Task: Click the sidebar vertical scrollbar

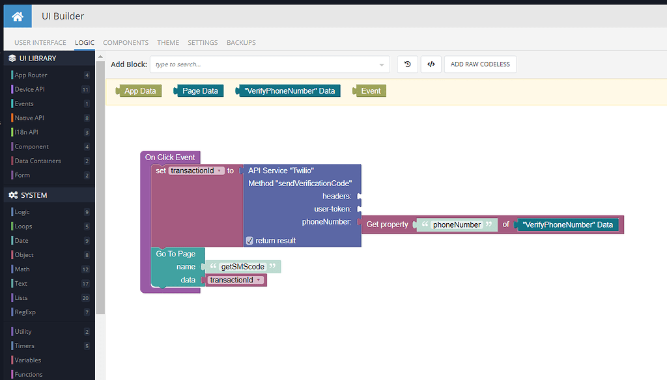Action: coord(100,187)
